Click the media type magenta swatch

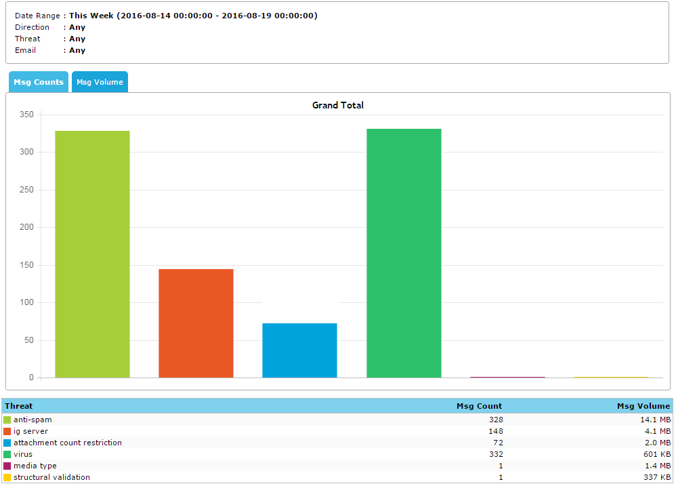(x=7, y=466)
